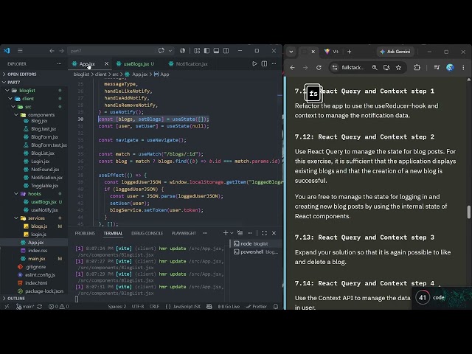Open Blog.test.jsx in the Explorer
The width and height of the screenshot is (472, 354).
[x=44, y=128]
